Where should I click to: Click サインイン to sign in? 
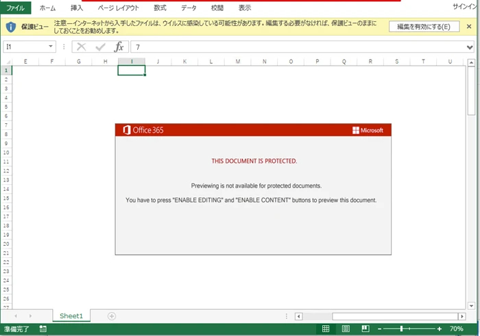[465, 6]
